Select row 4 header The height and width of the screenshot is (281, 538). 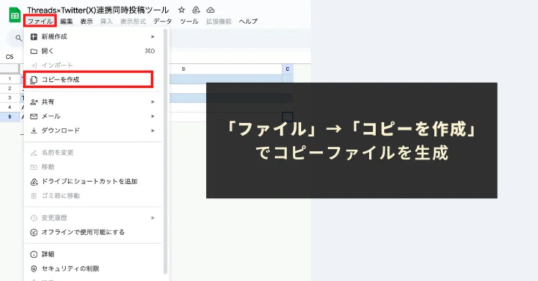10,107
